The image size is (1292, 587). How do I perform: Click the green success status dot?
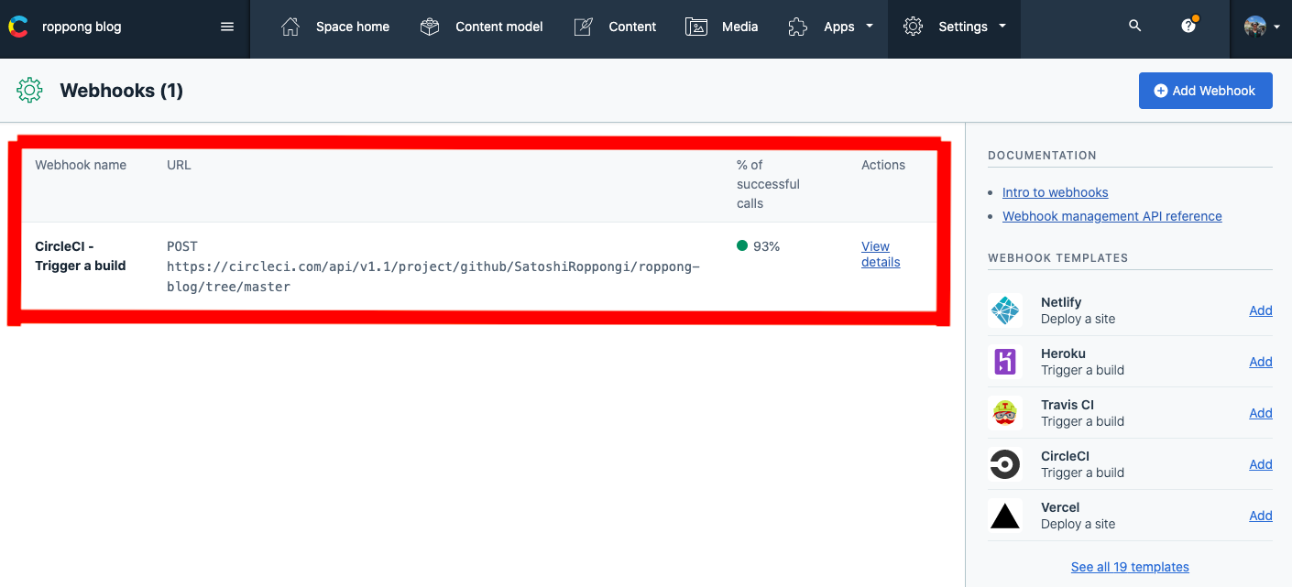(742, 245)
